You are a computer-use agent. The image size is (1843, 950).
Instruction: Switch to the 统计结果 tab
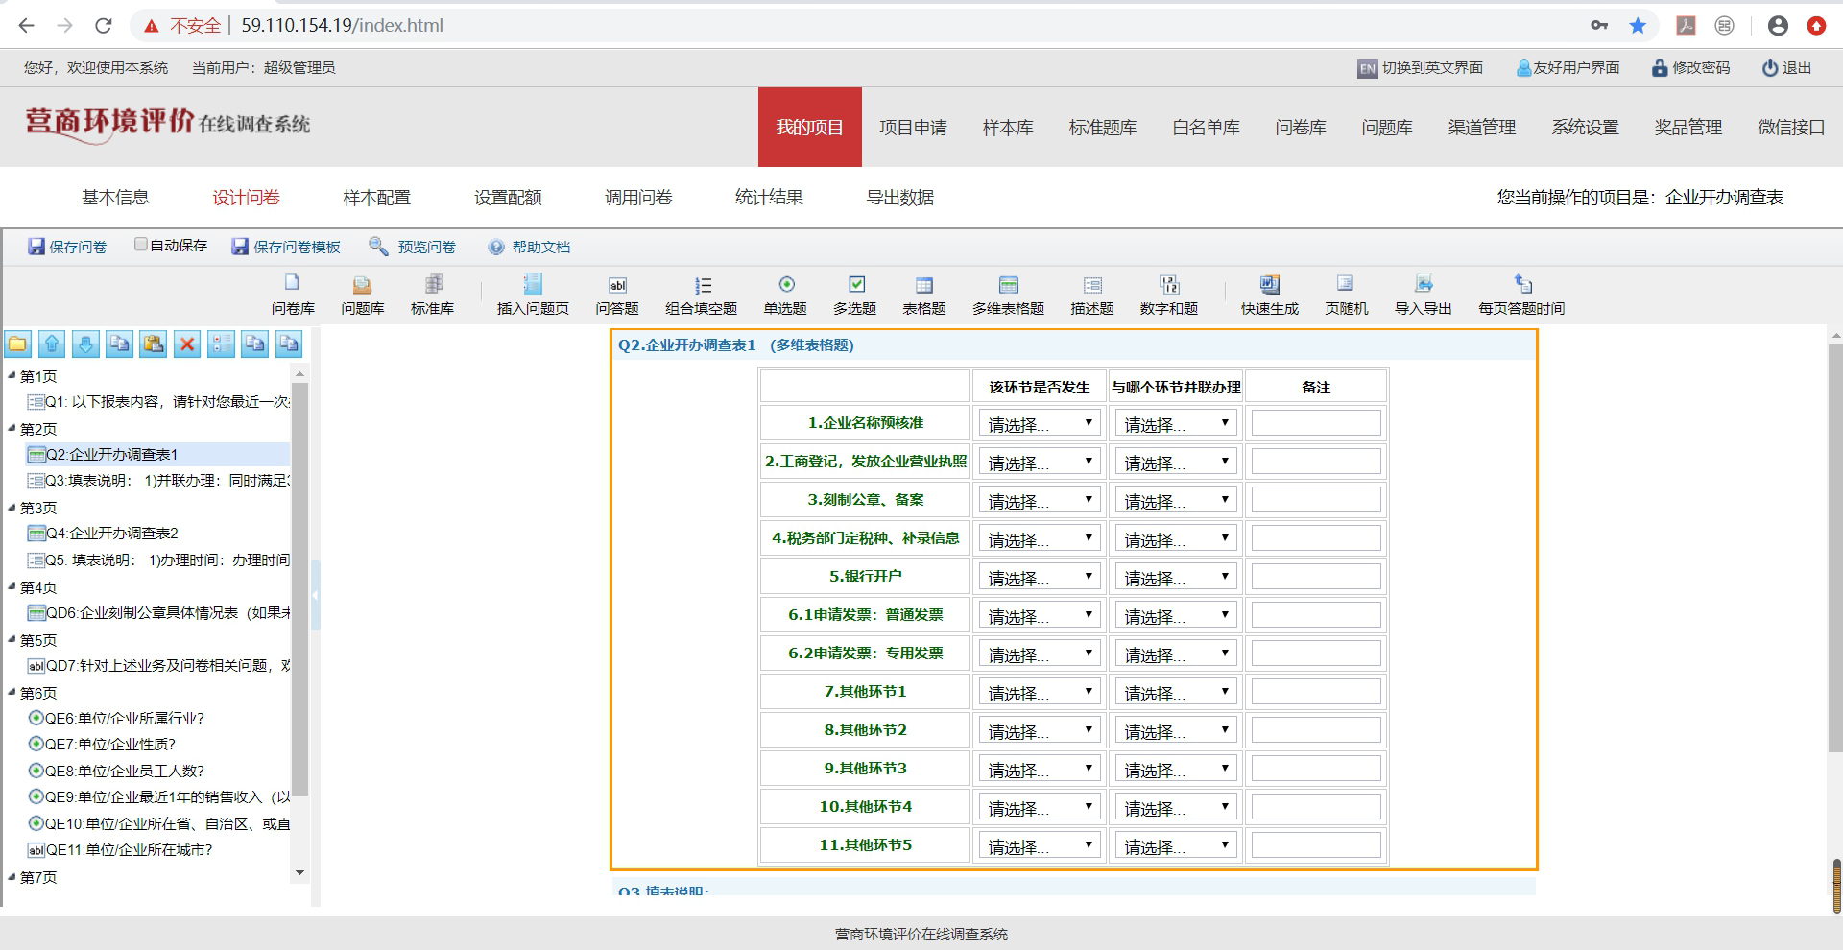pyautogui.click(x=769, y=198)
